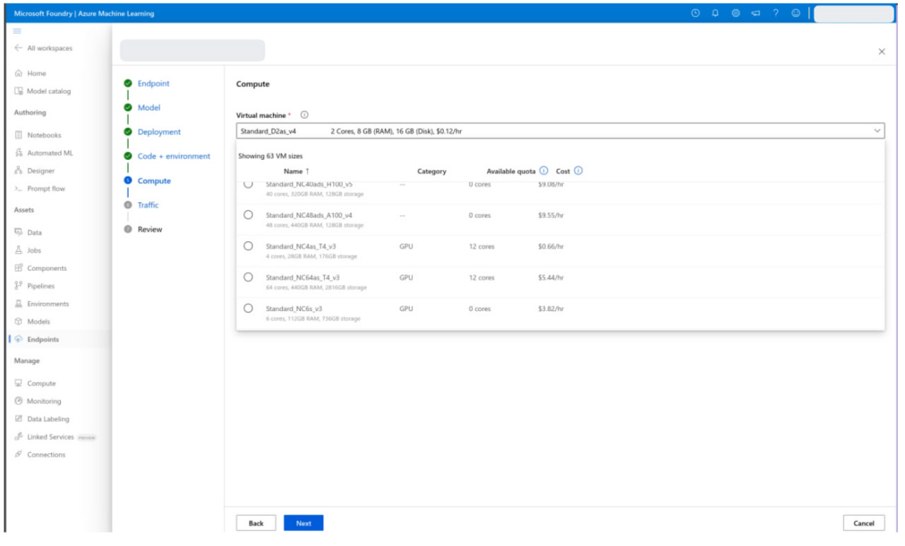Click the Pipelines icon
The height and width of the screenshot is (546, 905).
pyautogui.click(x=18, y=286)
